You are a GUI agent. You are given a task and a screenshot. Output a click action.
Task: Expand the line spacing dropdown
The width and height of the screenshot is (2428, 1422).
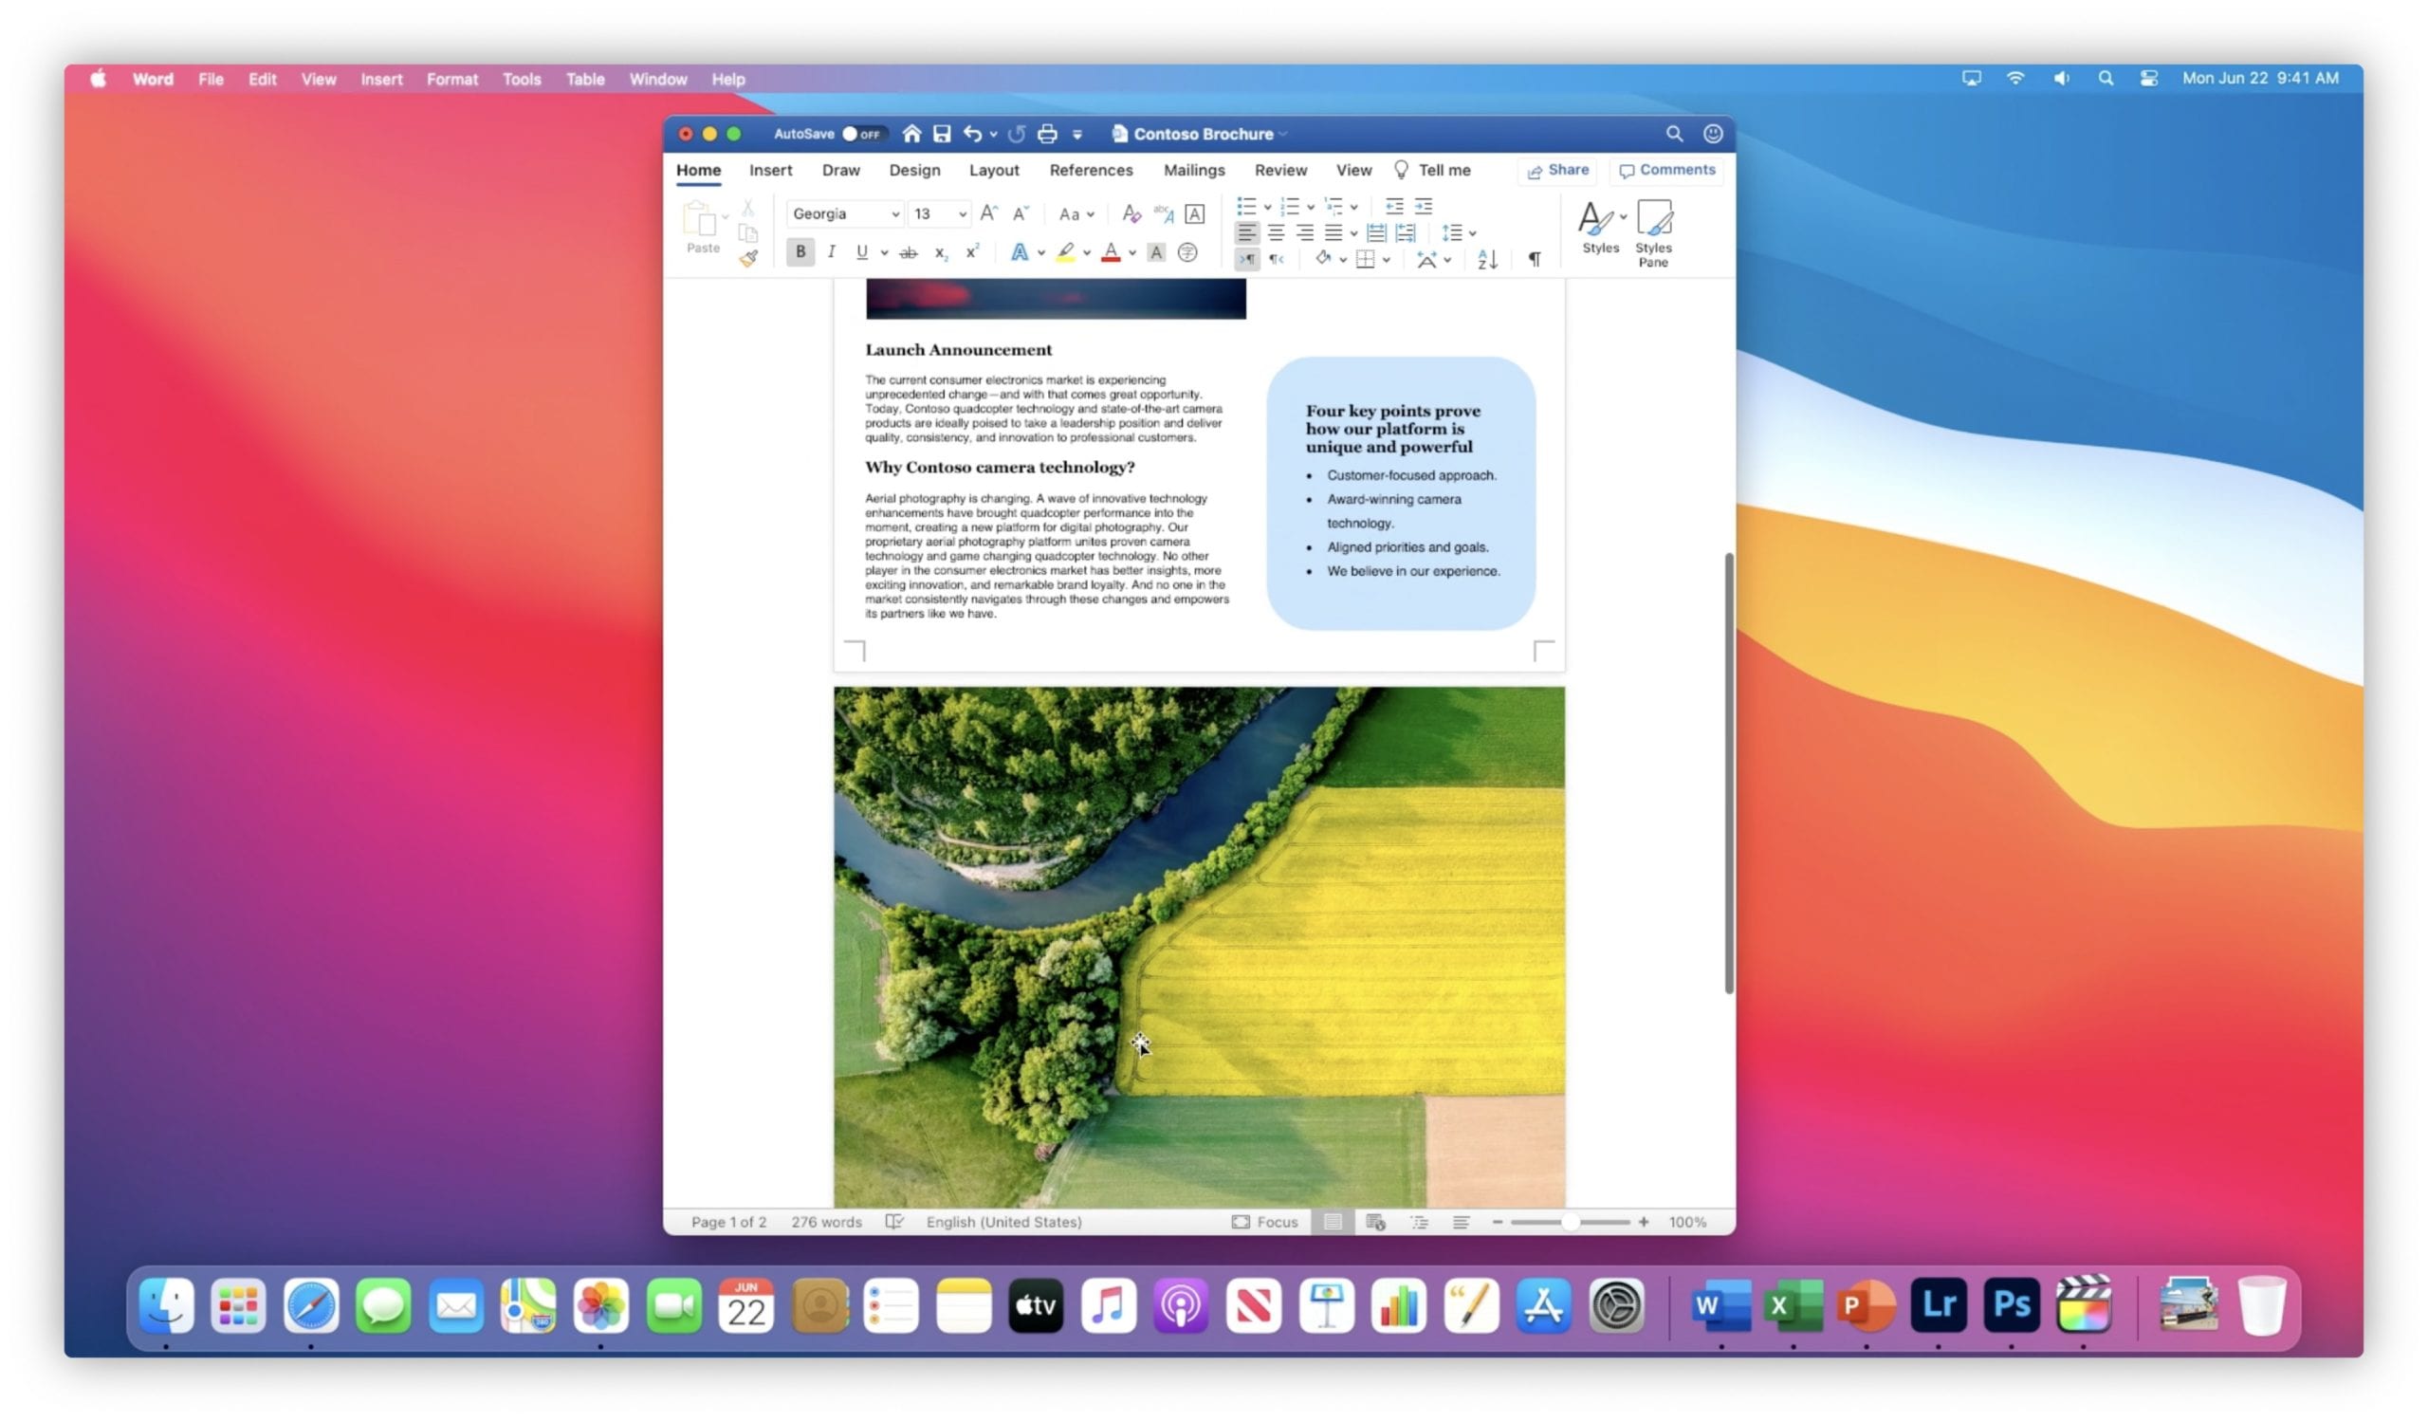click(1472, 233)
